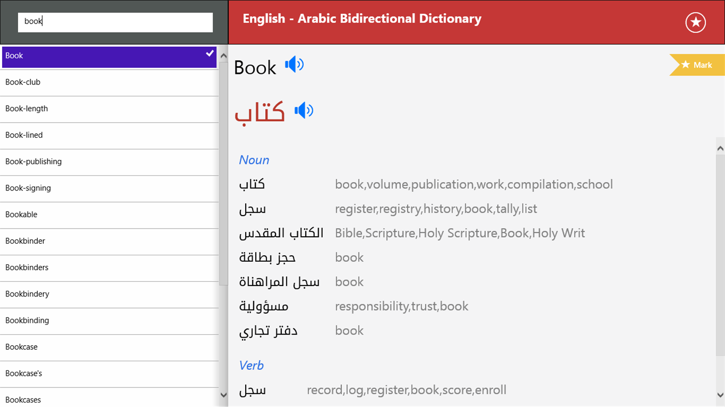725x407 pixels.
Task: Open the Book-signing entry
Action: [x=28, y=188]
